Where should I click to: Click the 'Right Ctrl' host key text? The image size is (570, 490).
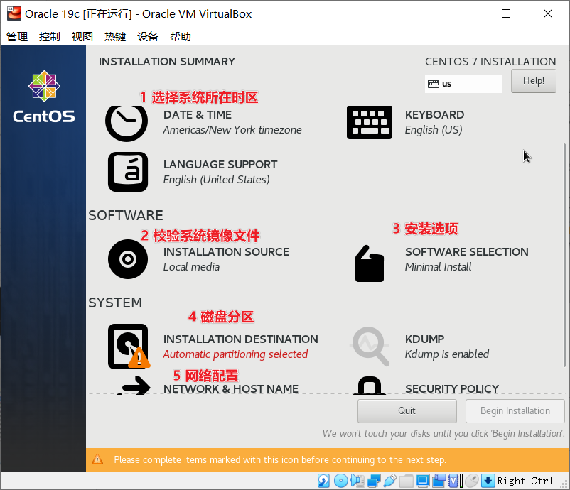(525, 481)
